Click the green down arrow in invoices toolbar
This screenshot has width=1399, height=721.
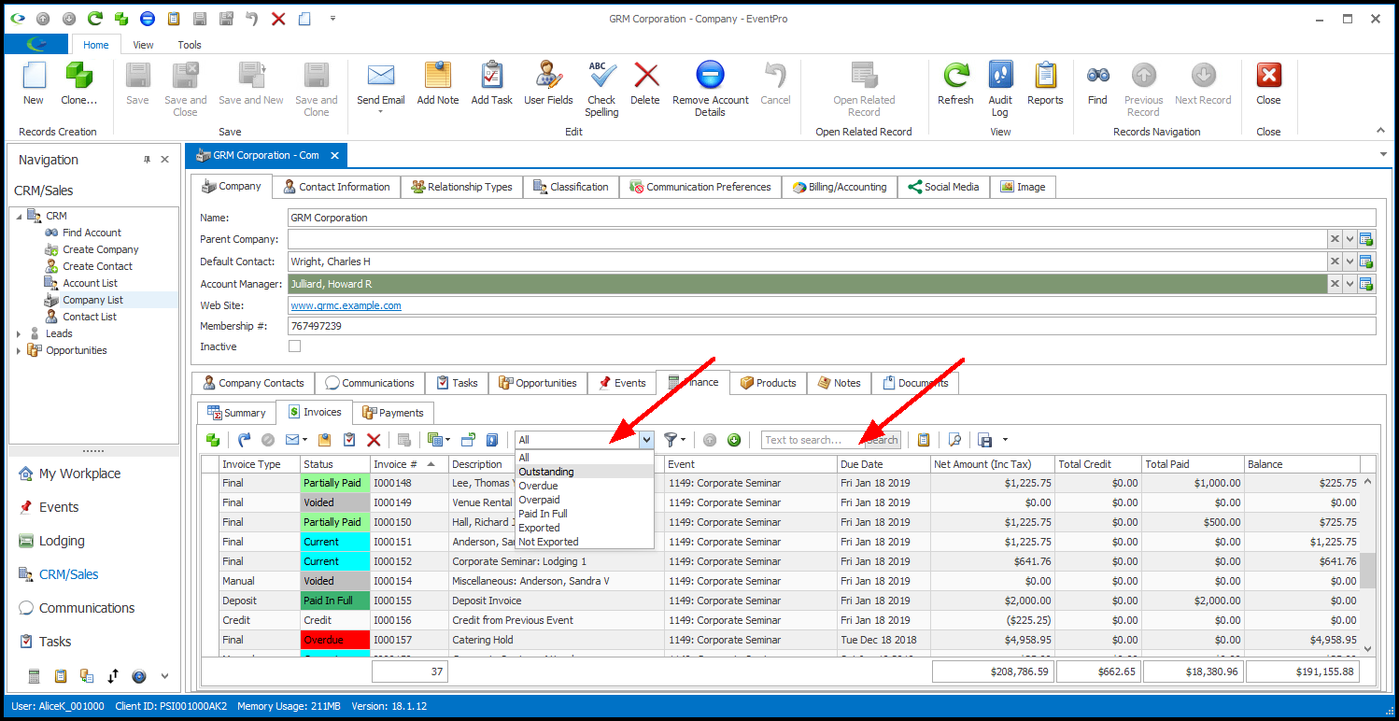click(x=734, y=440)
